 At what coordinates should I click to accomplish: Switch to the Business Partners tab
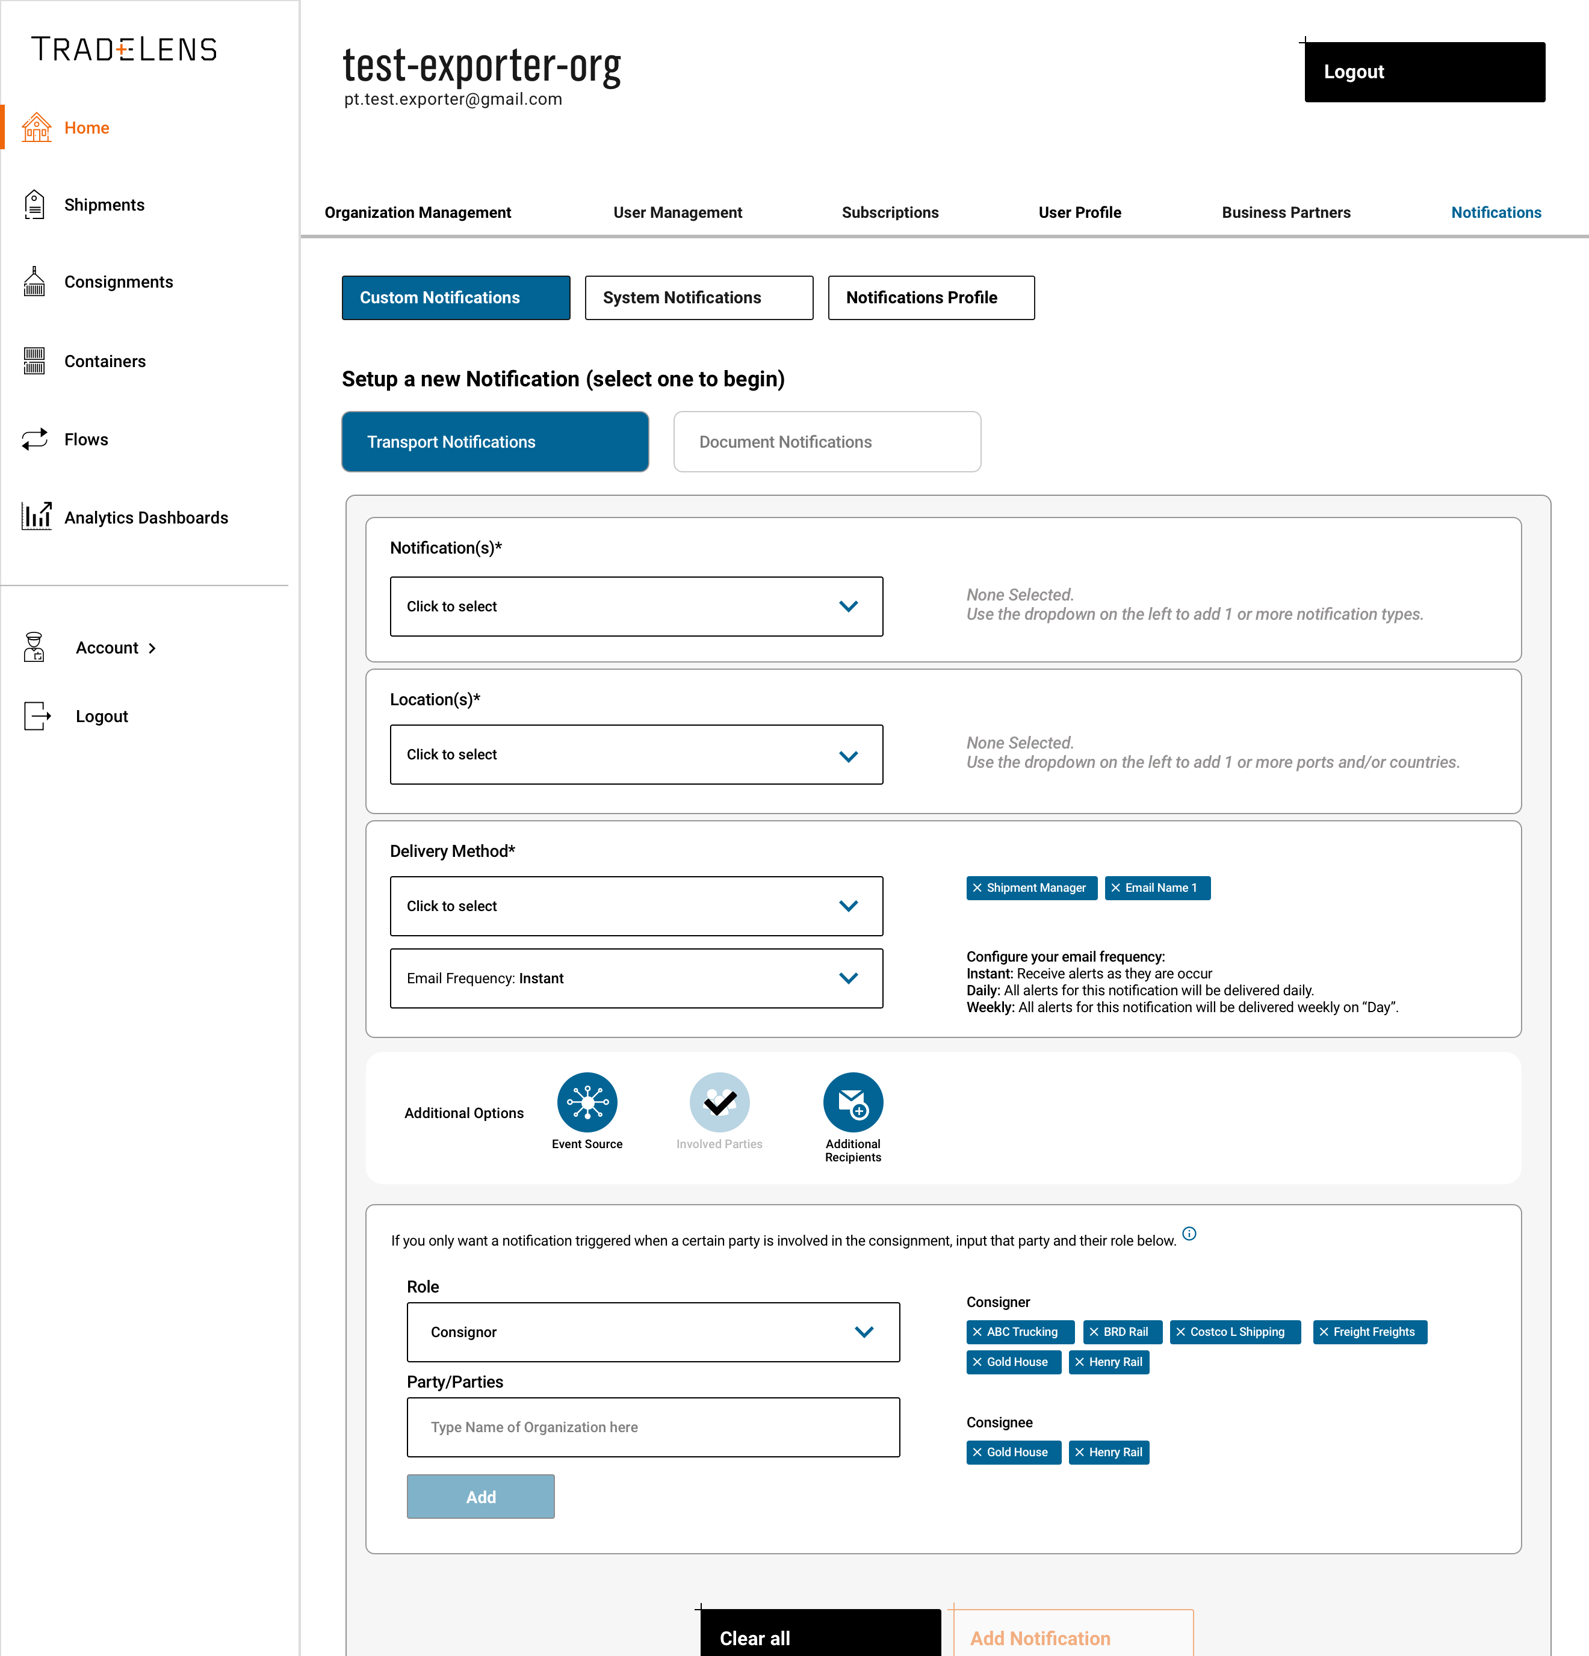[1286, 213]
